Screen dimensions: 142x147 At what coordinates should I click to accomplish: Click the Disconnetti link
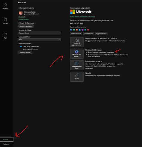(x=22, y=17)
